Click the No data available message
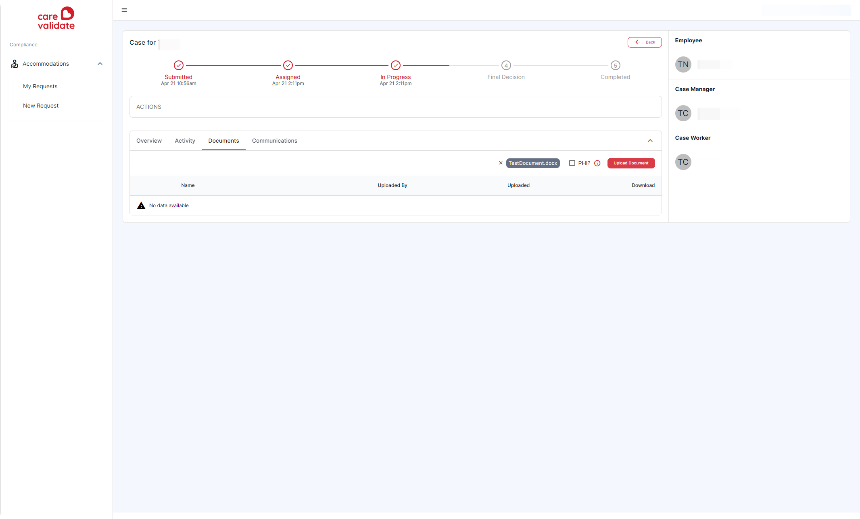 [x=169, y=206]
